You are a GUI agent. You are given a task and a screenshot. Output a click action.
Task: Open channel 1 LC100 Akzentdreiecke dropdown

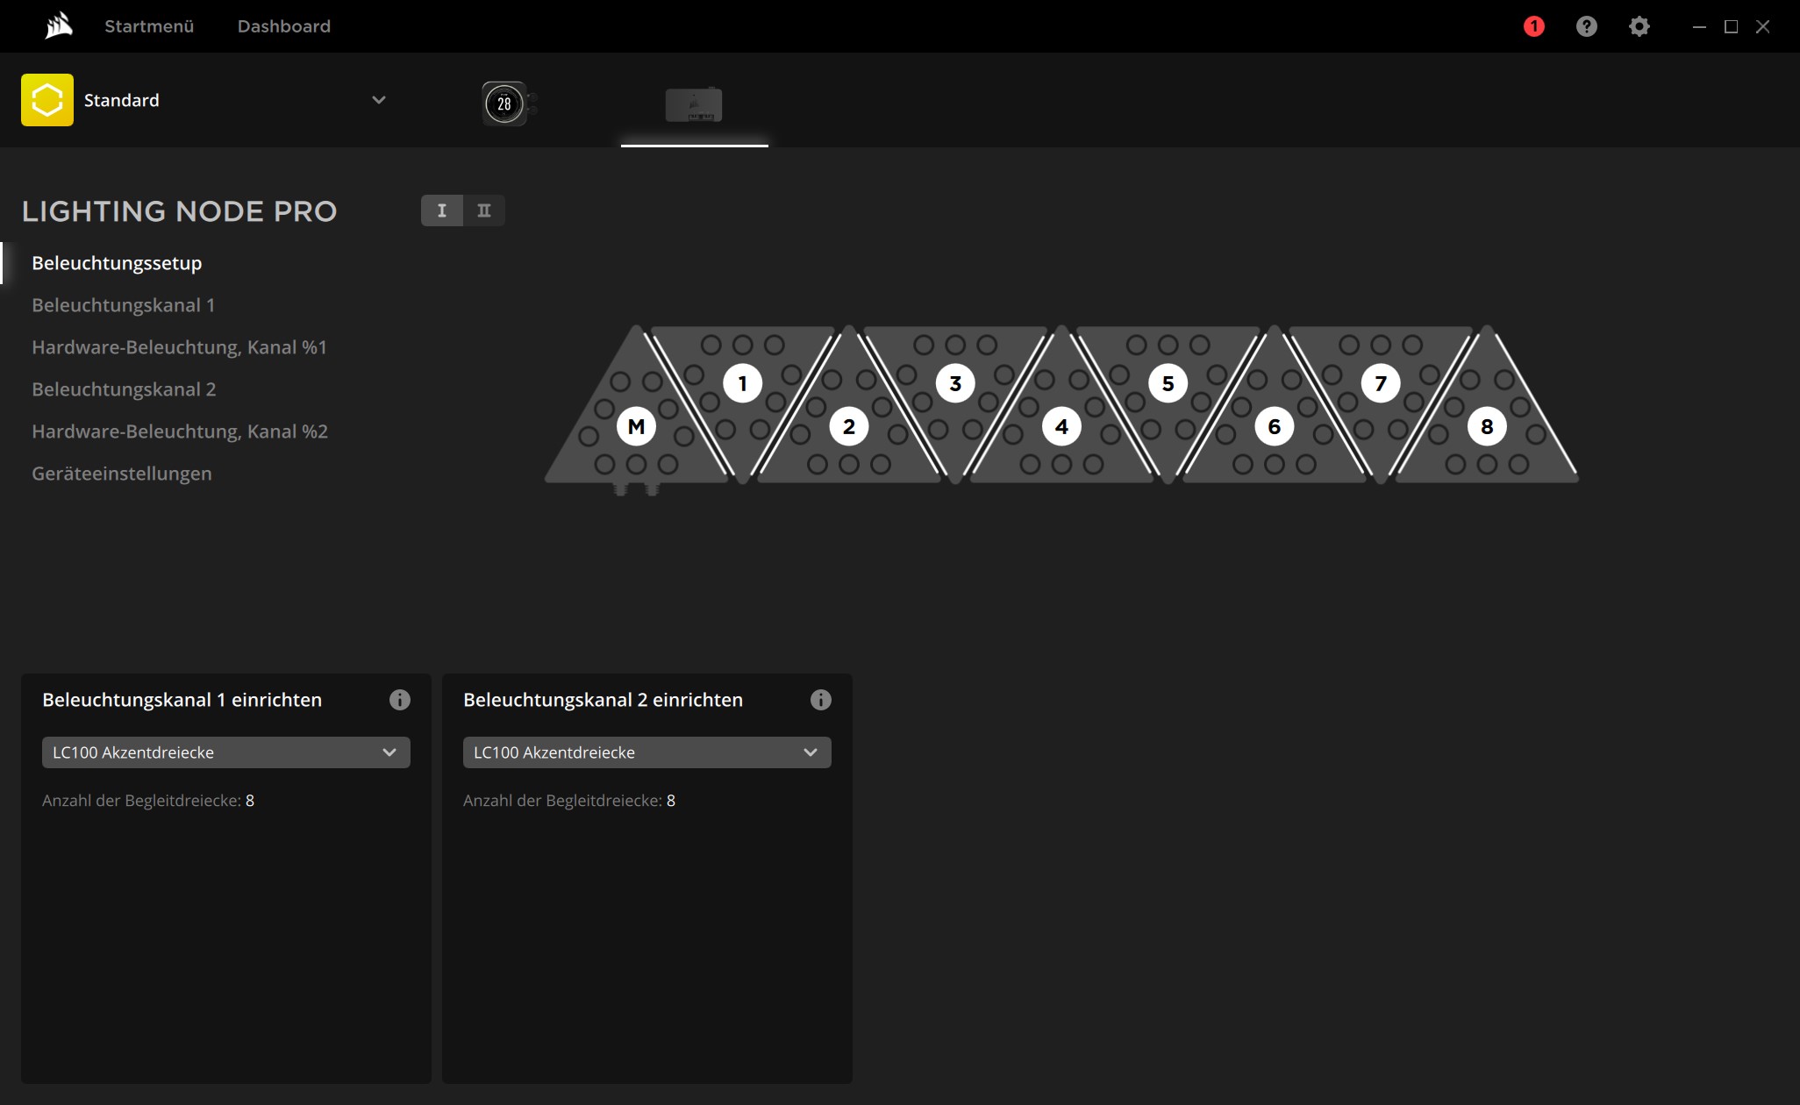(x=225, y=752)
